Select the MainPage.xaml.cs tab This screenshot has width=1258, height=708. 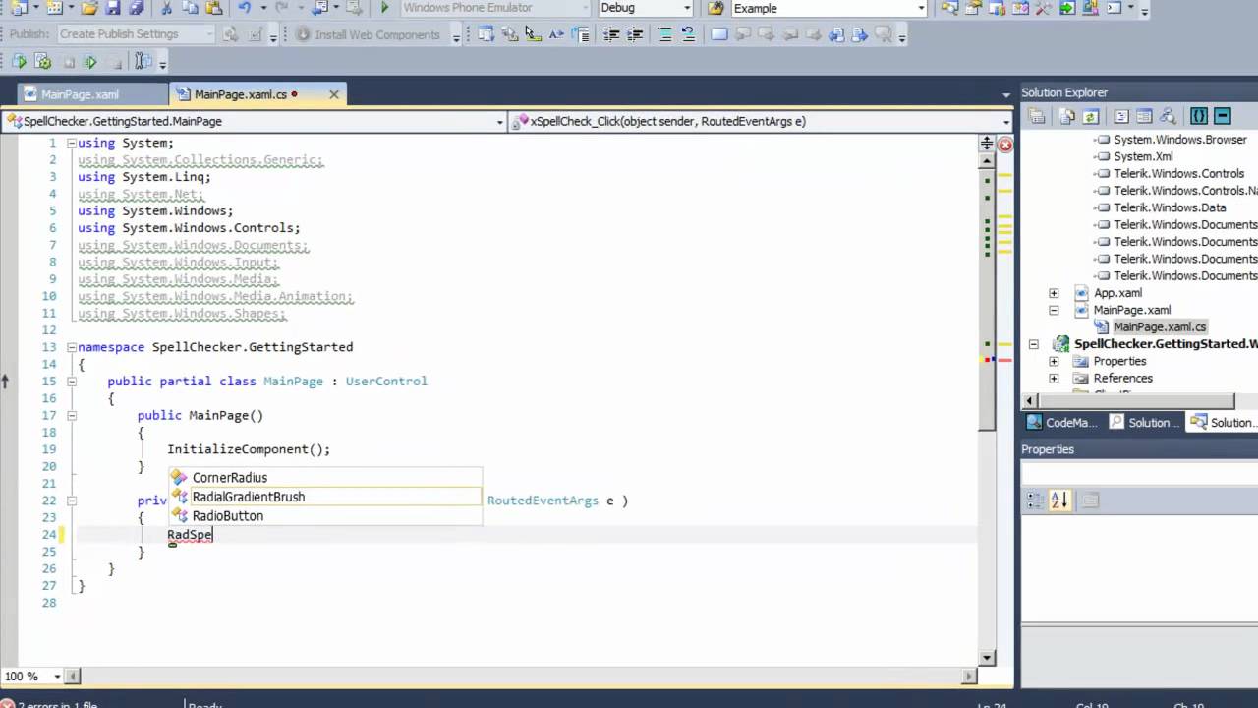[x=241, y=94]
